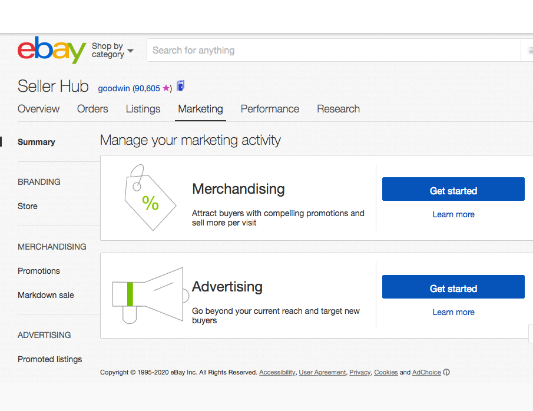The image size is (533, 411).
Task: Click Get started for Merchandising
Action: click(x=453, y=189)
